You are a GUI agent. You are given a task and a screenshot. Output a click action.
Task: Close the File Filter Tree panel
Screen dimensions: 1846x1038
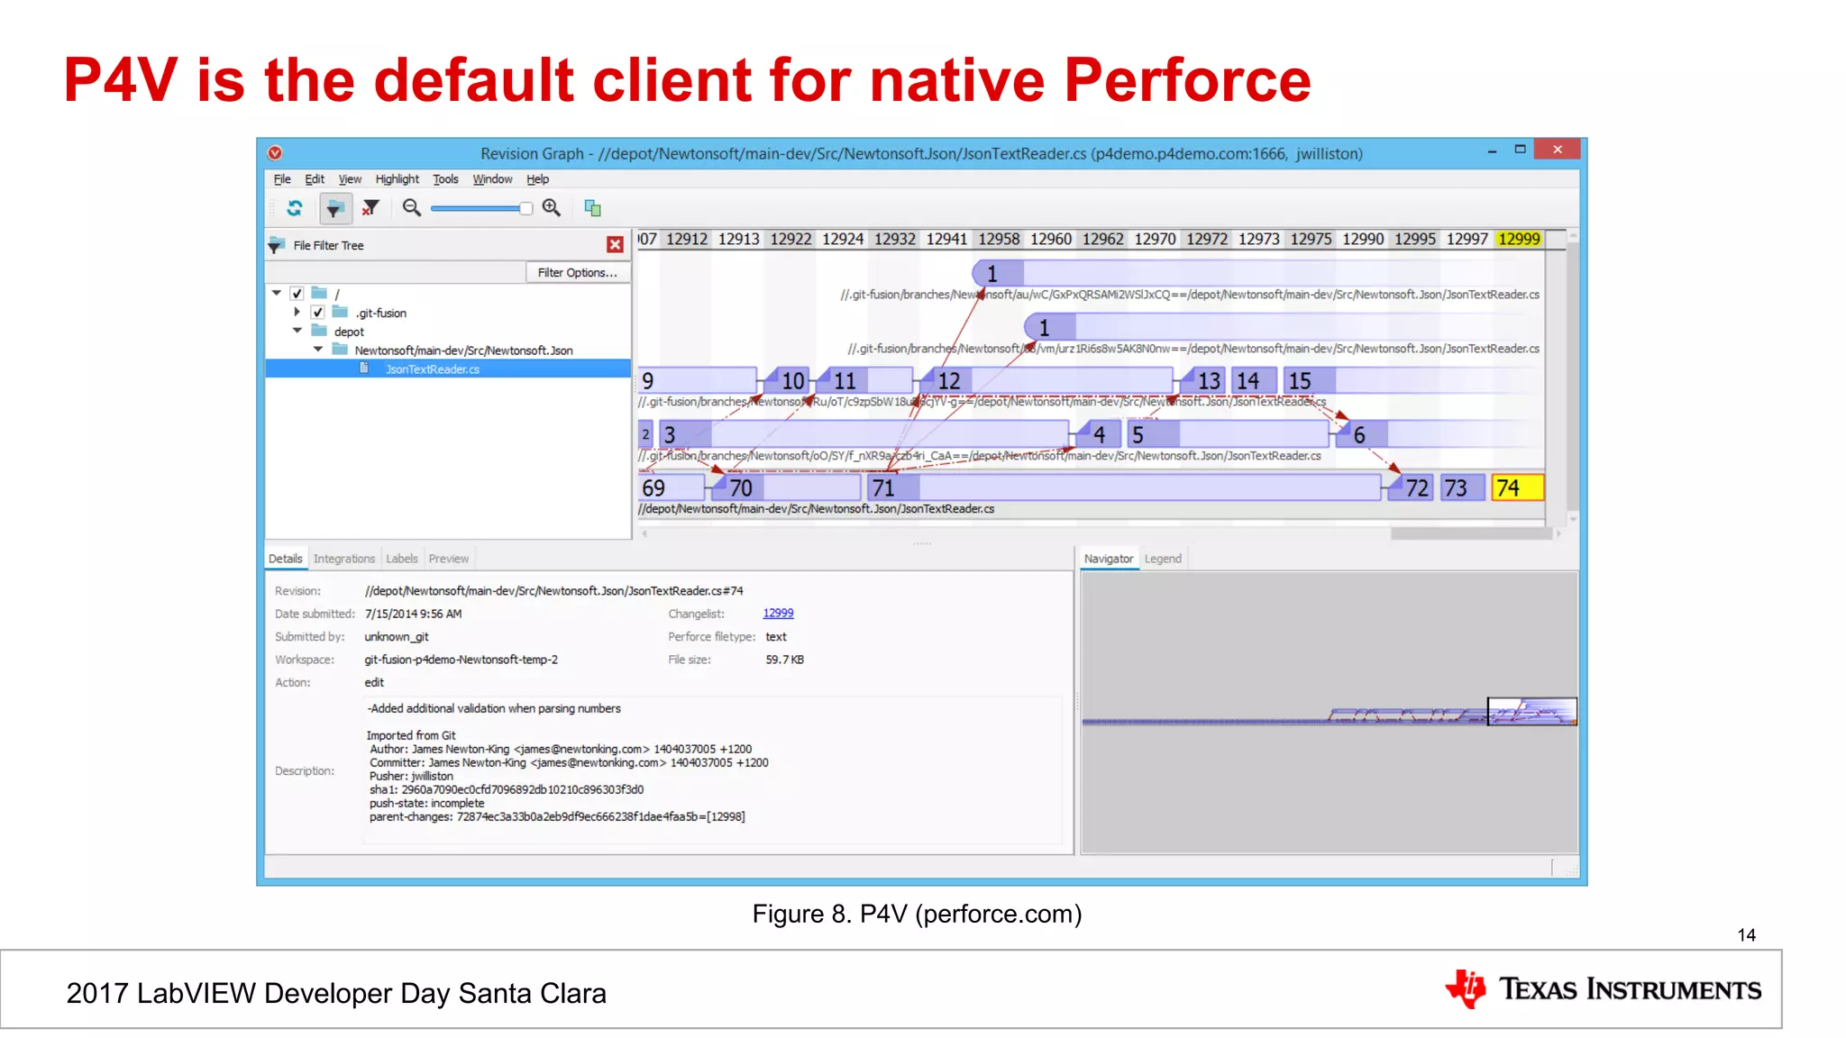click(615, 244)
